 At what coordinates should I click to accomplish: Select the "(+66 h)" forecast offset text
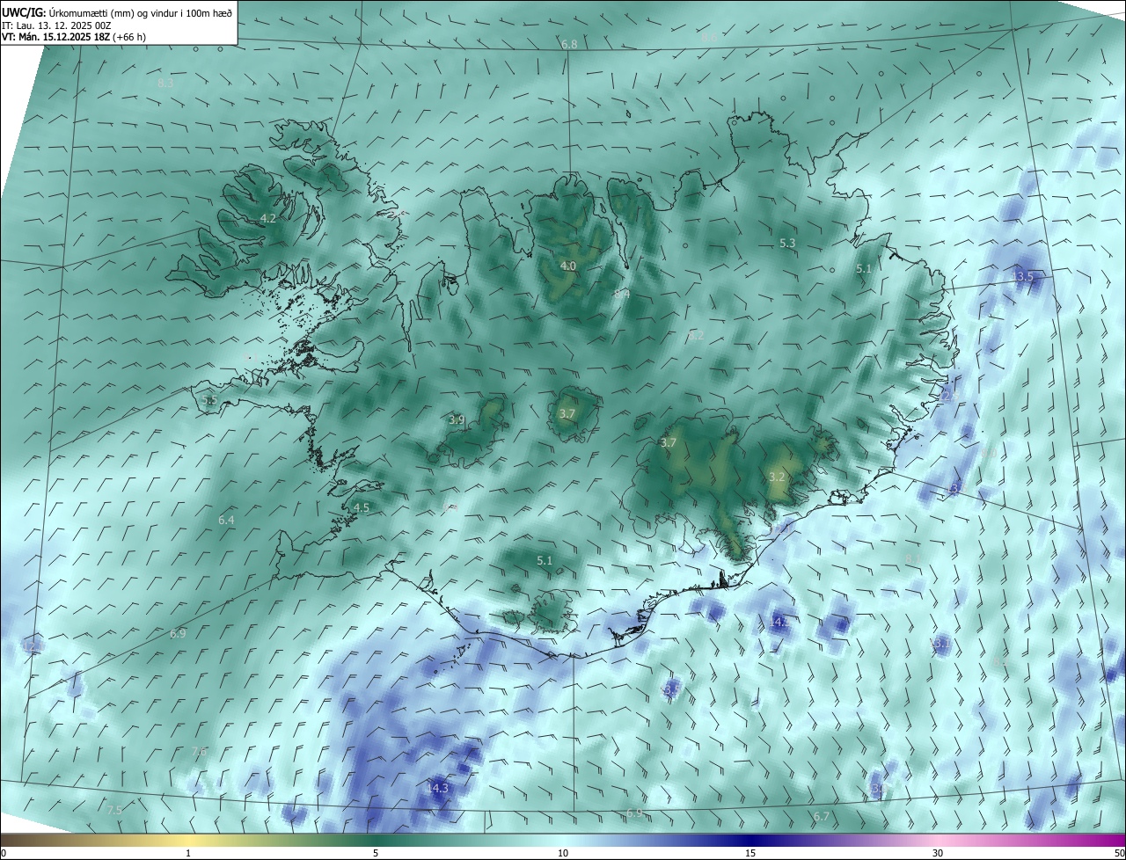[129, 37]
